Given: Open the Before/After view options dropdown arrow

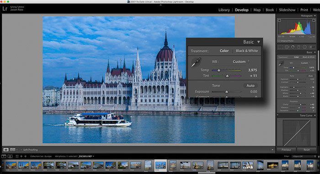Looking at the screenshot, I should coord(17,150).
